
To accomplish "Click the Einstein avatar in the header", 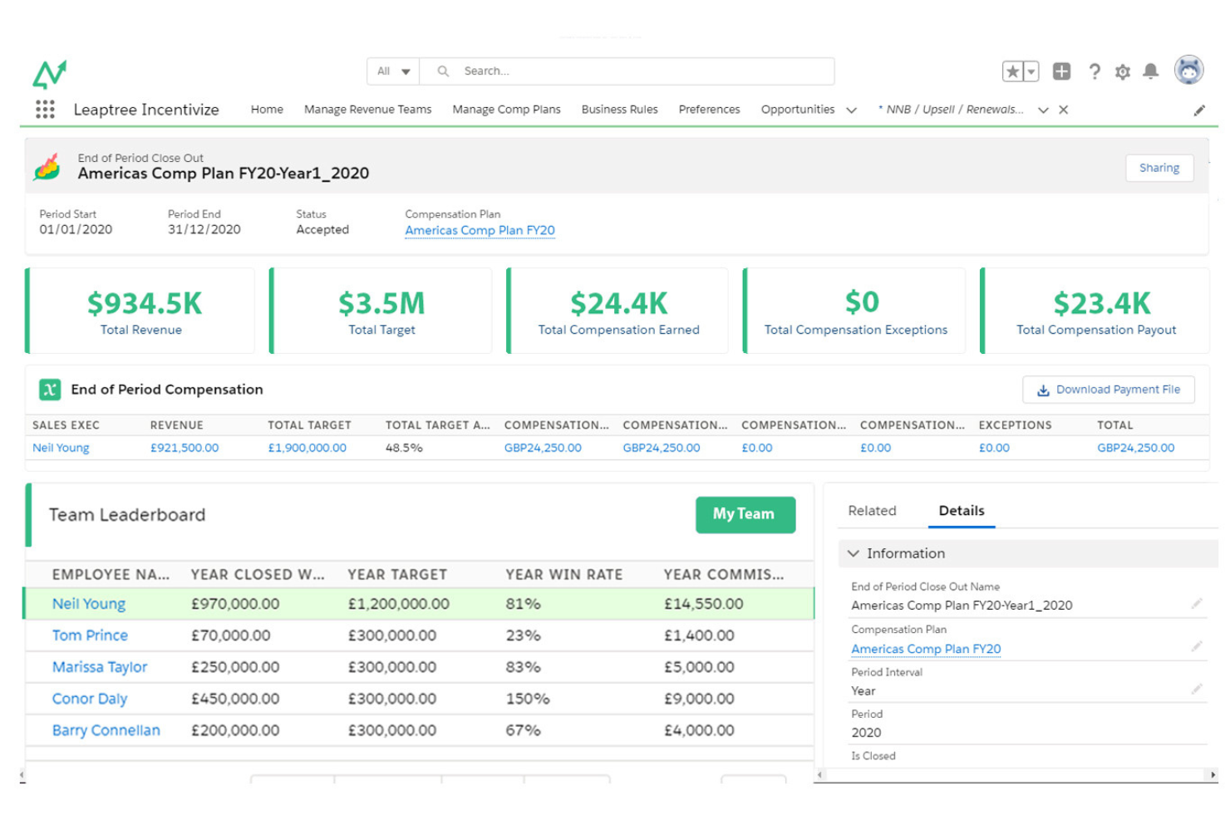I will (x=1189, y=71).
